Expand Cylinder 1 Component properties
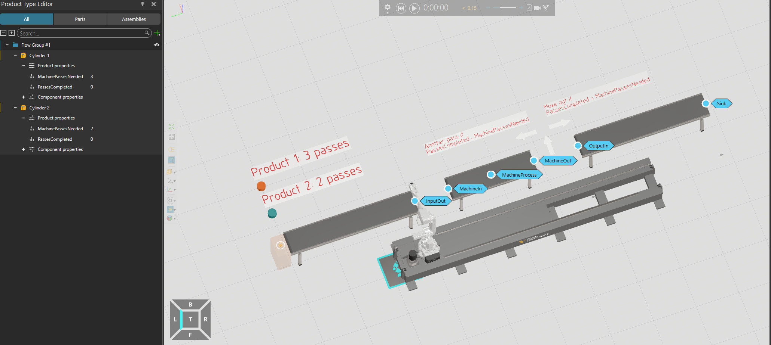 point(24,97)
